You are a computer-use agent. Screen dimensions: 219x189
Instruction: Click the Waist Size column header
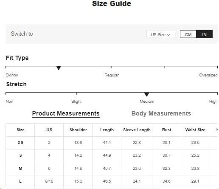tap(195, 130)
